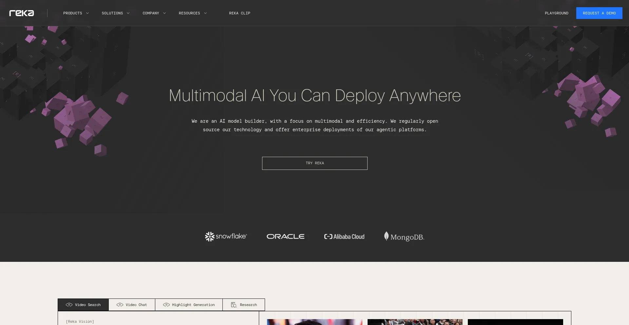Click the Reka logo in header

(x=22, y=13)
